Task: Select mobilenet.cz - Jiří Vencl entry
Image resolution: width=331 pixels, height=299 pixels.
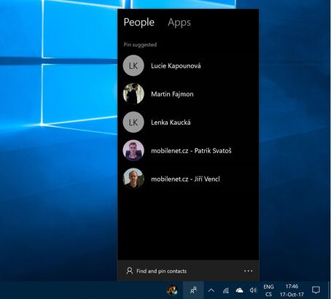Action: 185,179
